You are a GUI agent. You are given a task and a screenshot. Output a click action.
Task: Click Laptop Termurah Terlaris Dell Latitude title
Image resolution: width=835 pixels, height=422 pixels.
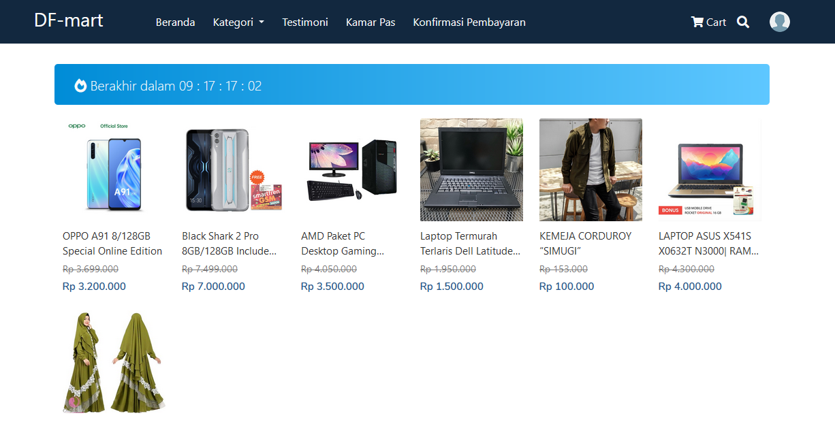[471, 244]
